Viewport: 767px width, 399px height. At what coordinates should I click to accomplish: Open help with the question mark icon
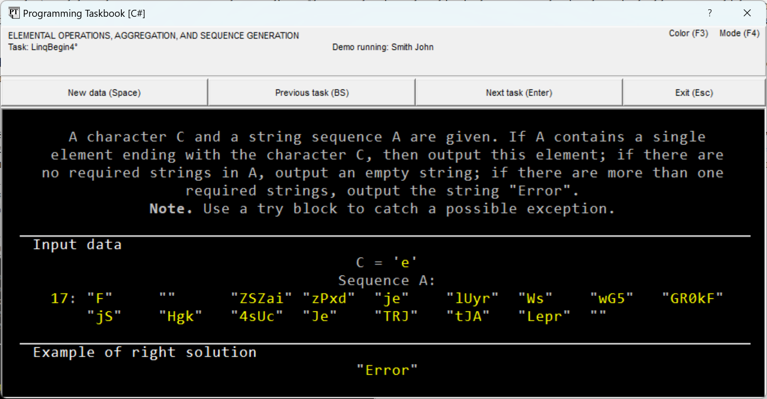710,13
